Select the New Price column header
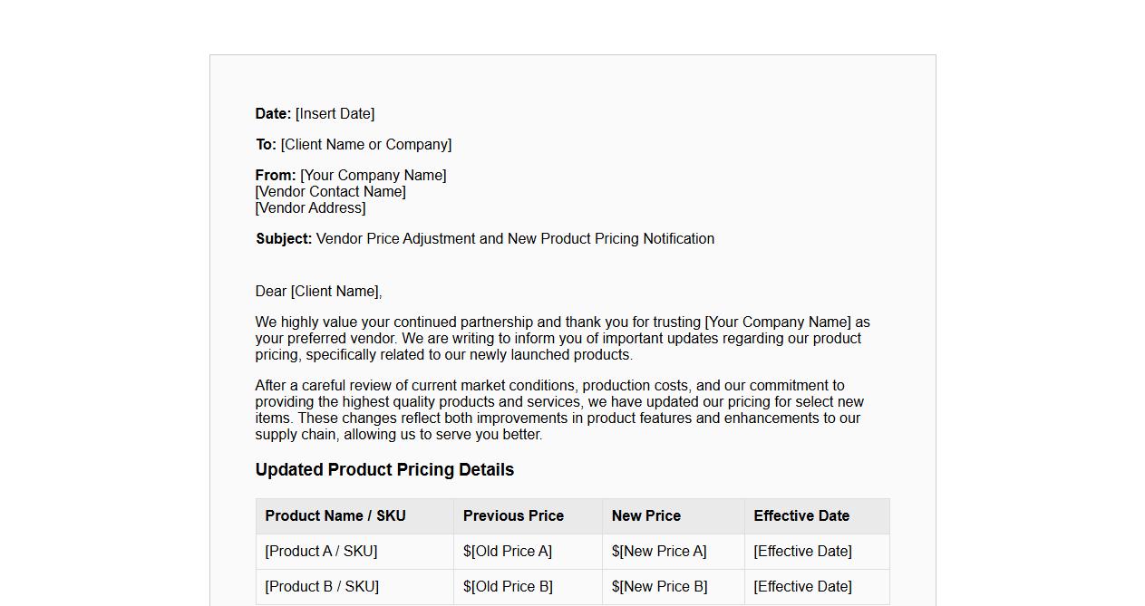1145x606 pixels. (x=645, y=516)
